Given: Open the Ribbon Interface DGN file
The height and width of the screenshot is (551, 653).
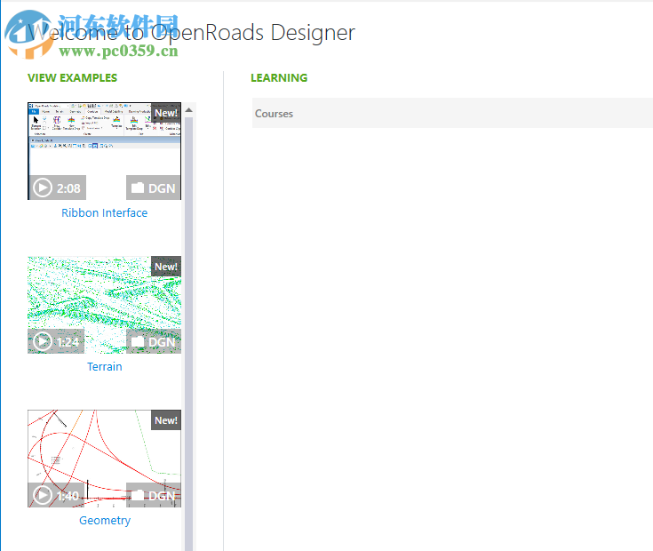Looking at the screenshot, I should 153,188.
